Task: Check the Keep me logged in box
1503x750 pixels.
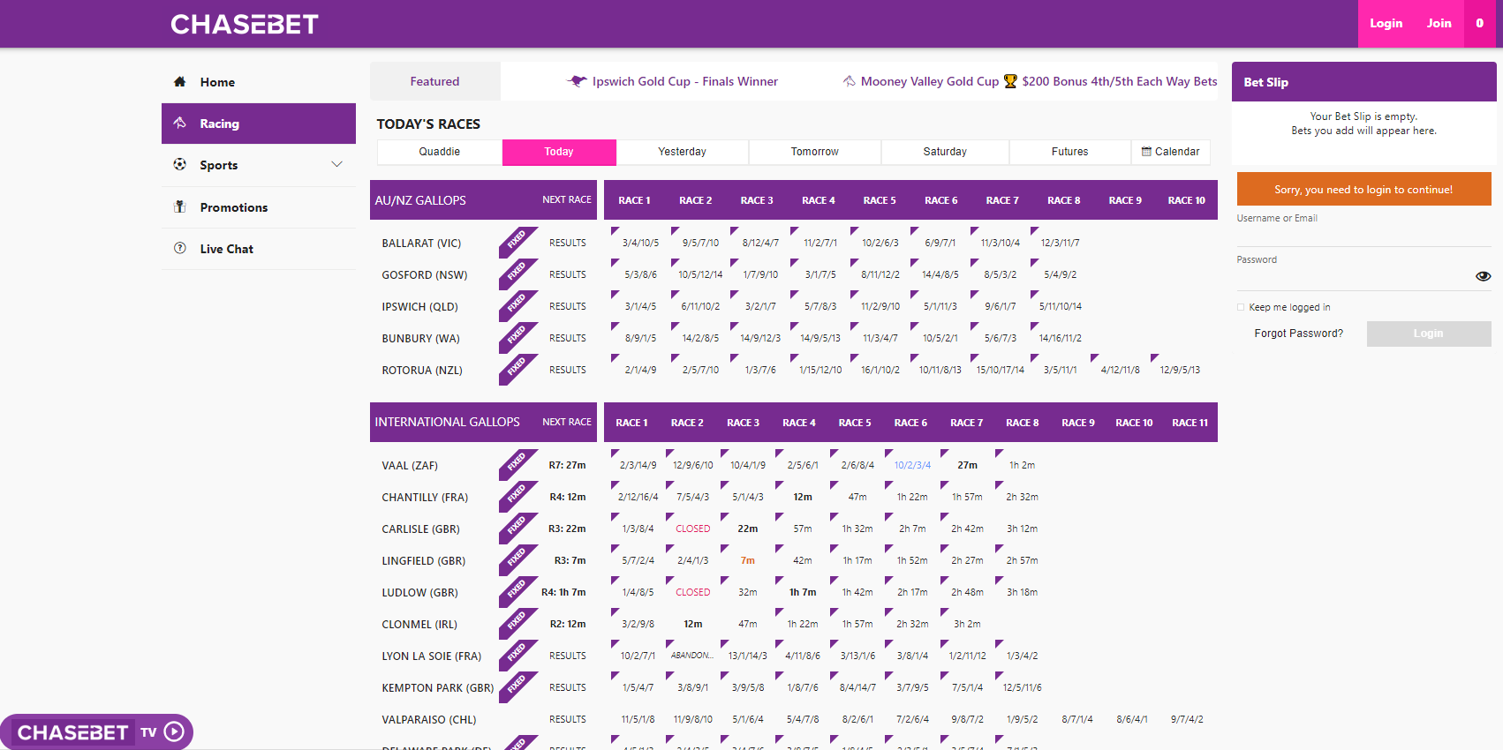Action: tap(1241, 307)
